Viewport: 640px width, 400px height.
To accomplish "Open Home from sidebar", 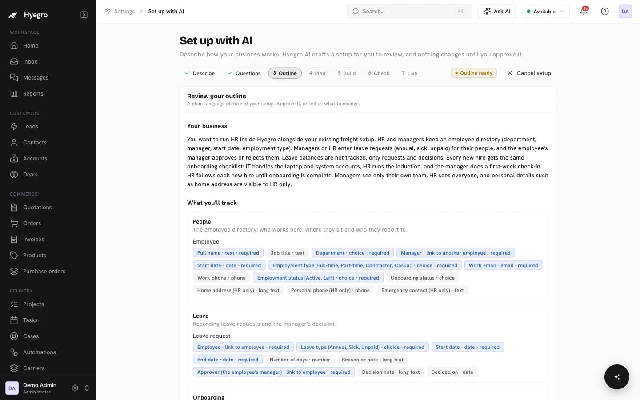I will click(48, 45).
